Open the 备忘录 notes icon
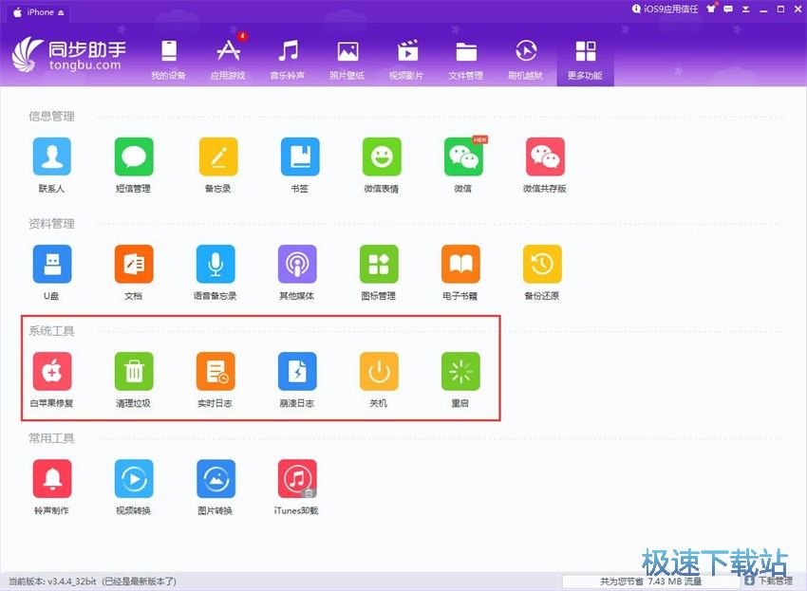Viewport: 807px width, 591px height. click(218, 157)
